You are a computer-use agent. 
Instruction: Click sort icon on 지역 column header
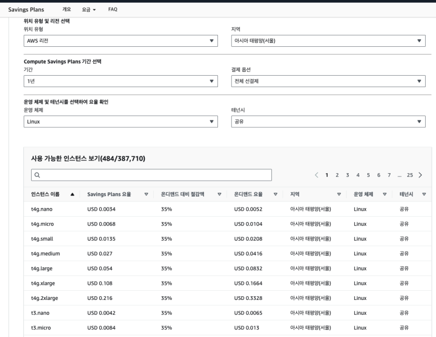pyautogui.click(x=339, y=194)
